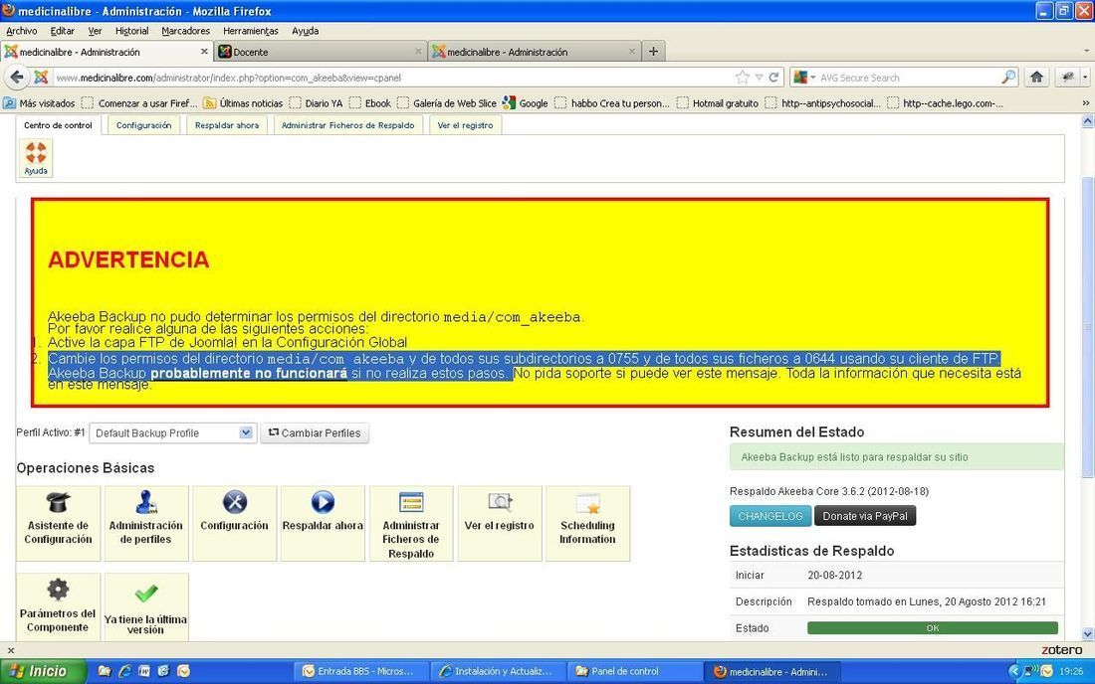
Task: Open Galería de Web Slice bookmark
Action: 447,103
